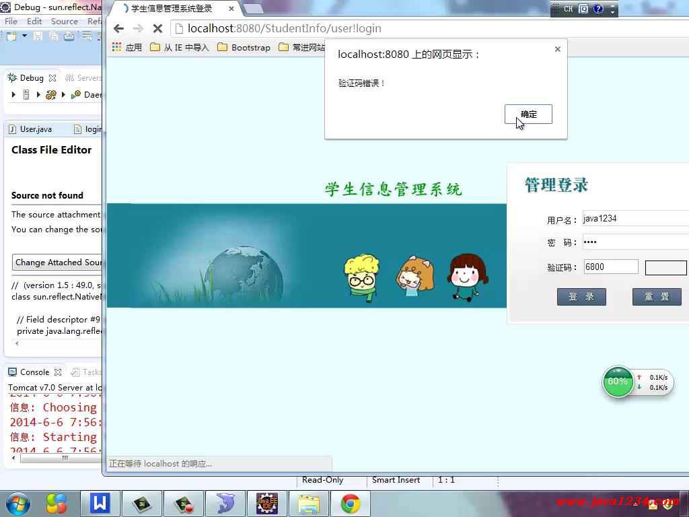Click the 登录 login button

tap(581, 297)
